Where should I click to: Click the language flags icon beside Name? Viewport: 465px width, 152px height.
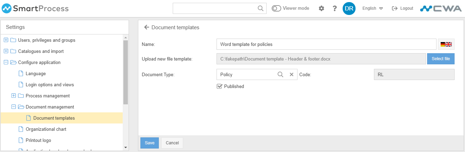446,44
